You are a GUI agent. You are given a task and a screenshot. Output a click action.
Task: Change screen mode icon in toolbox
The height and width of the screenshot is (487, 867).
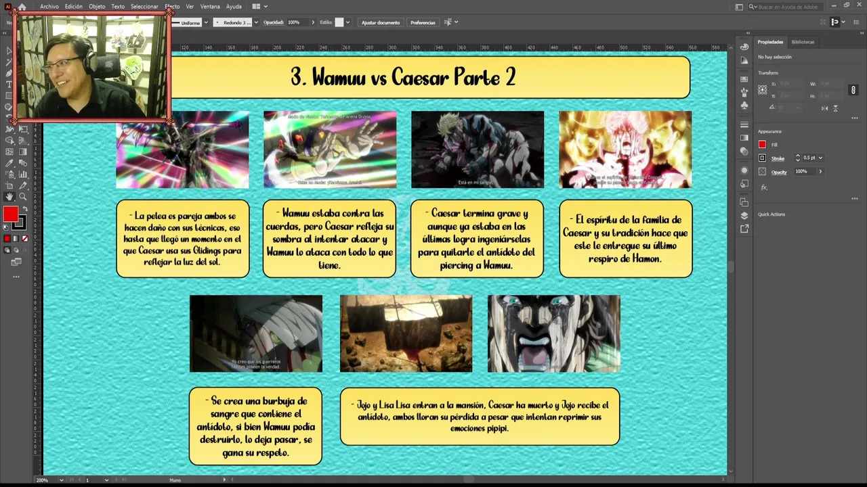click(16, 262)
